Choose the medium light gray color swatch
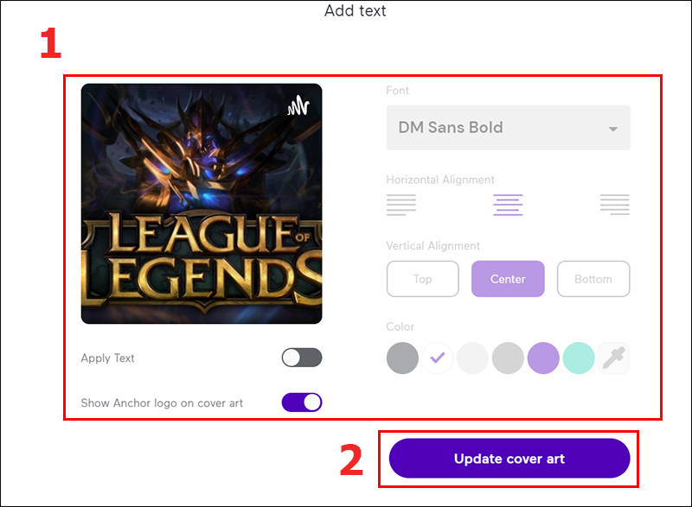This screenshot has width=692, height=507. tap(508, 358)
